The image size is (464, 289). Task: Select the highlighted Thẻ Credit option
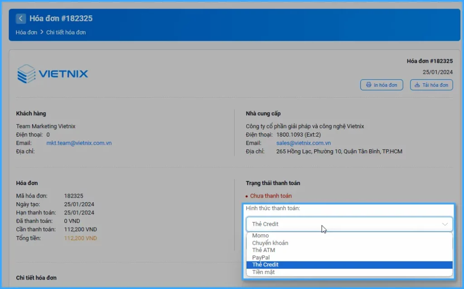266,265
